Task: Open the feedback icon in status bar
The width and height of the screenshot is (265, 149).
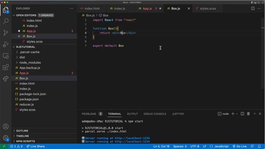Action: click(252, 147)
